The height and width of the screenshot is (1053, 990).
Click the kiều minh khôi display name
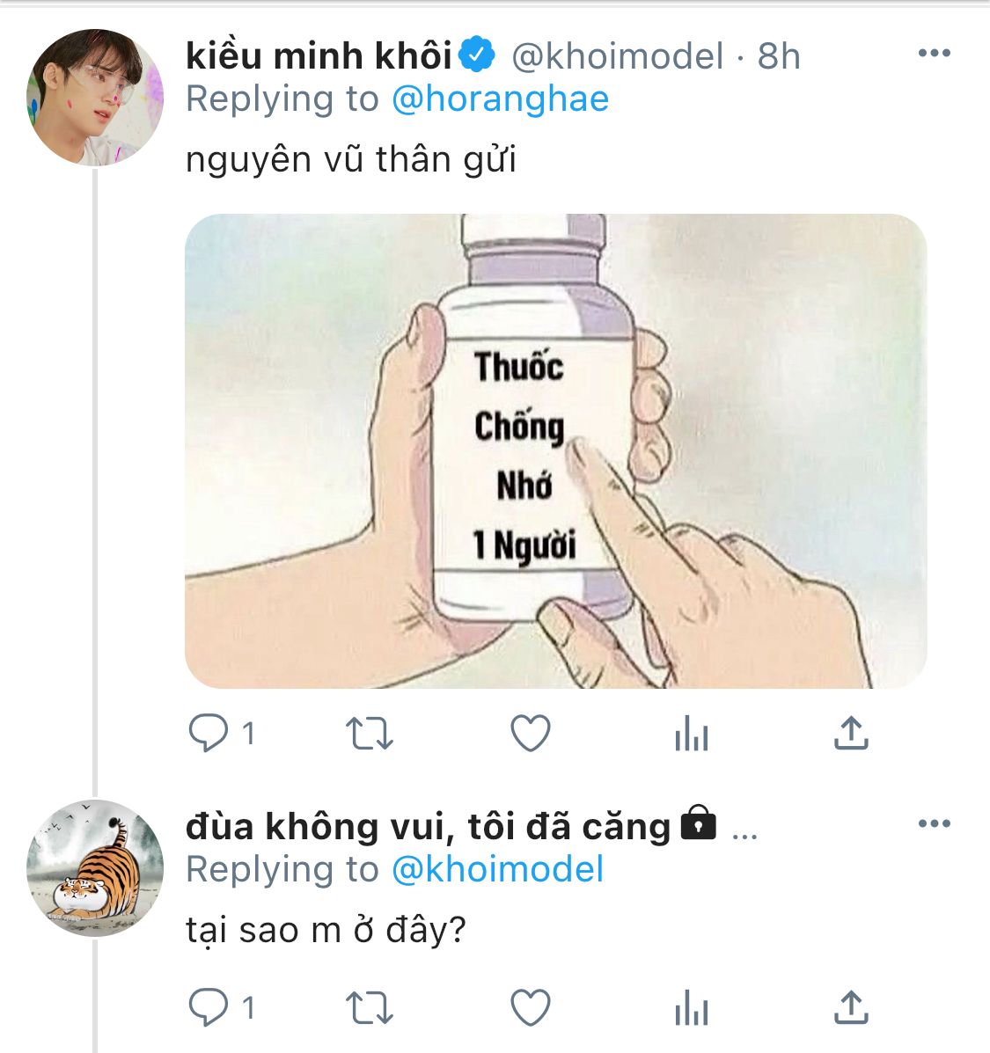tap(319, 55)
